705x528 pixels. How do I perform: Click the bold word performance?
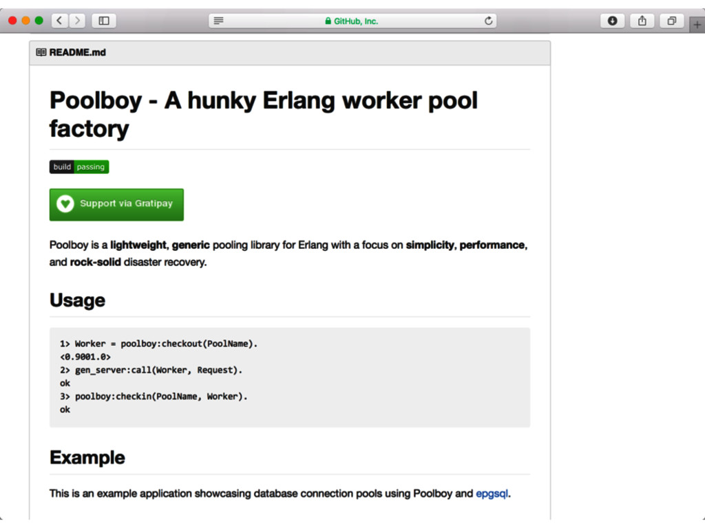tap(492, 245)
